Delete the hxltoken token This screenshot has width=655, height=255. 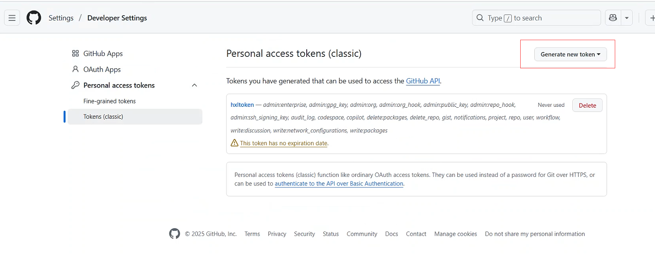coord(587,106)
